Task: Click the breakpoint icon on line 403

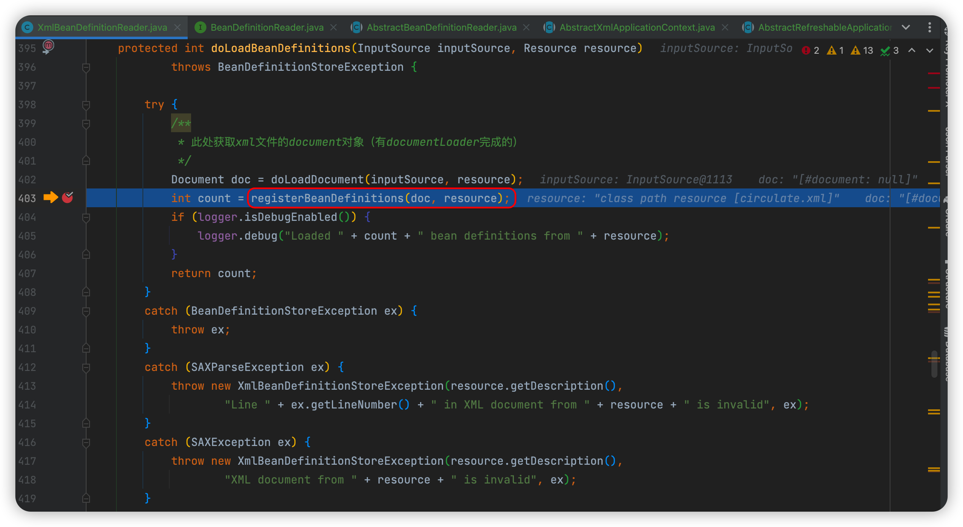Action: pyautogui.click(x=67, y=197)
